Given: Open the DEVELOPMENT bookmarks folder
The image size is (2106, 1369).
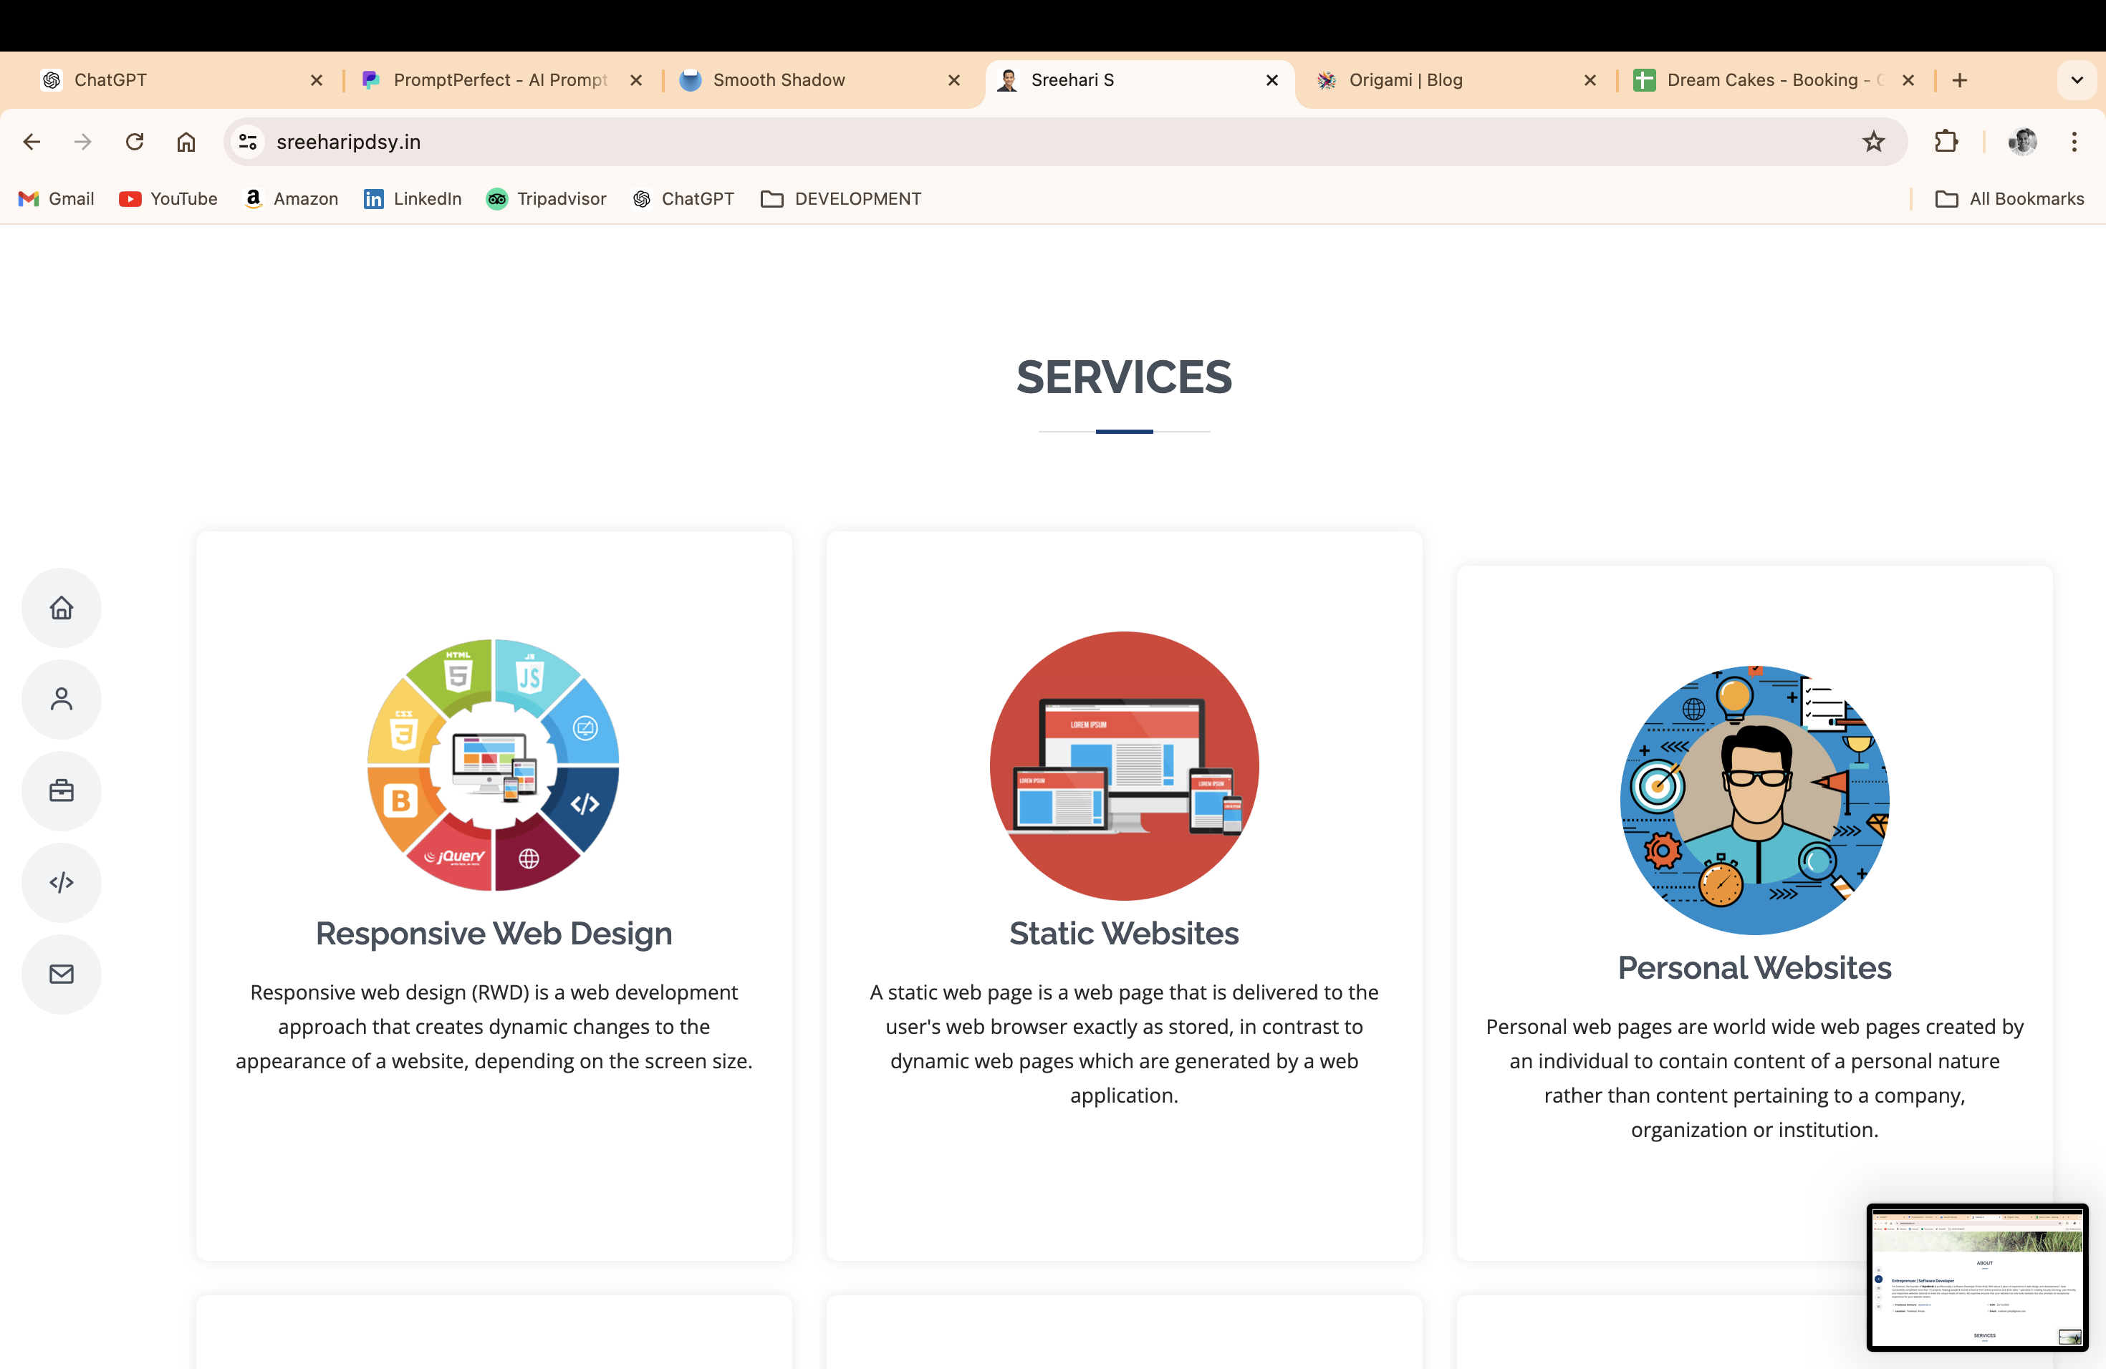Looking at the screenshot, I should click(841, 199).
